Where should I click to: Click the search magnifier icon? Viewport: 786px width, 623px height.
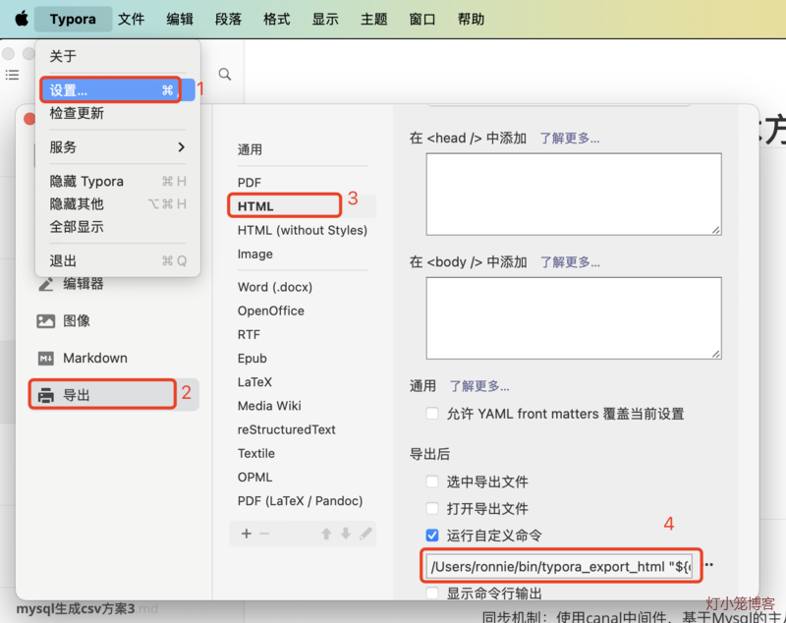point(225,75)
